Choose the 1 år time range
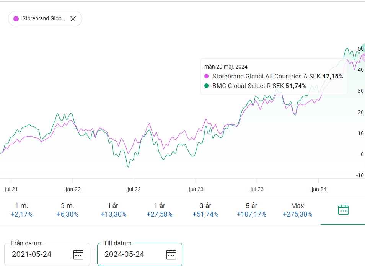The height and width of the screenshot is (266, 365). 159,210
